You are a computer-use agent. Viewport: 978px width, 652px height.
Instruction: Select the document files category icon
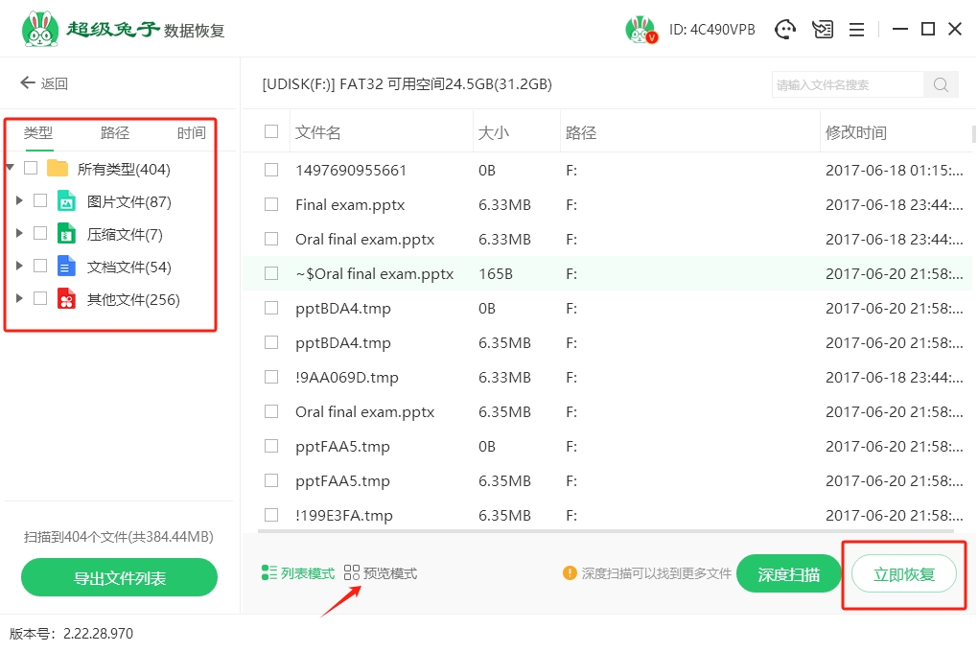(66, 267)
